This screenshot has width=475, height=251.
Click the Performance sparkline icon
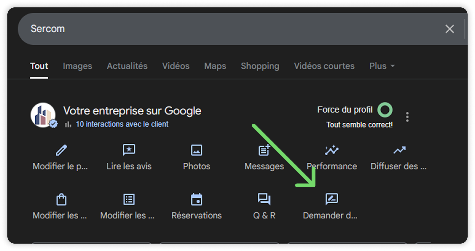pos(332,150)
